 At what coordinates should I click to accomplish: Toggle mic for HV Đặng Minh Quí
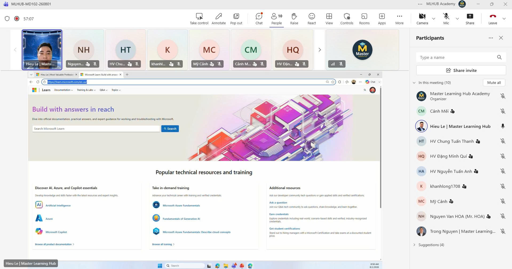503,156
